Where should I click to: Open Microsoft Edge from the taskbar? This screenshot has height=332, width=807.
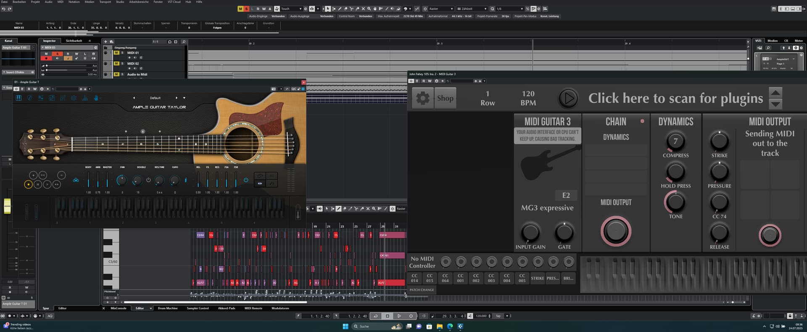point(450,326)
